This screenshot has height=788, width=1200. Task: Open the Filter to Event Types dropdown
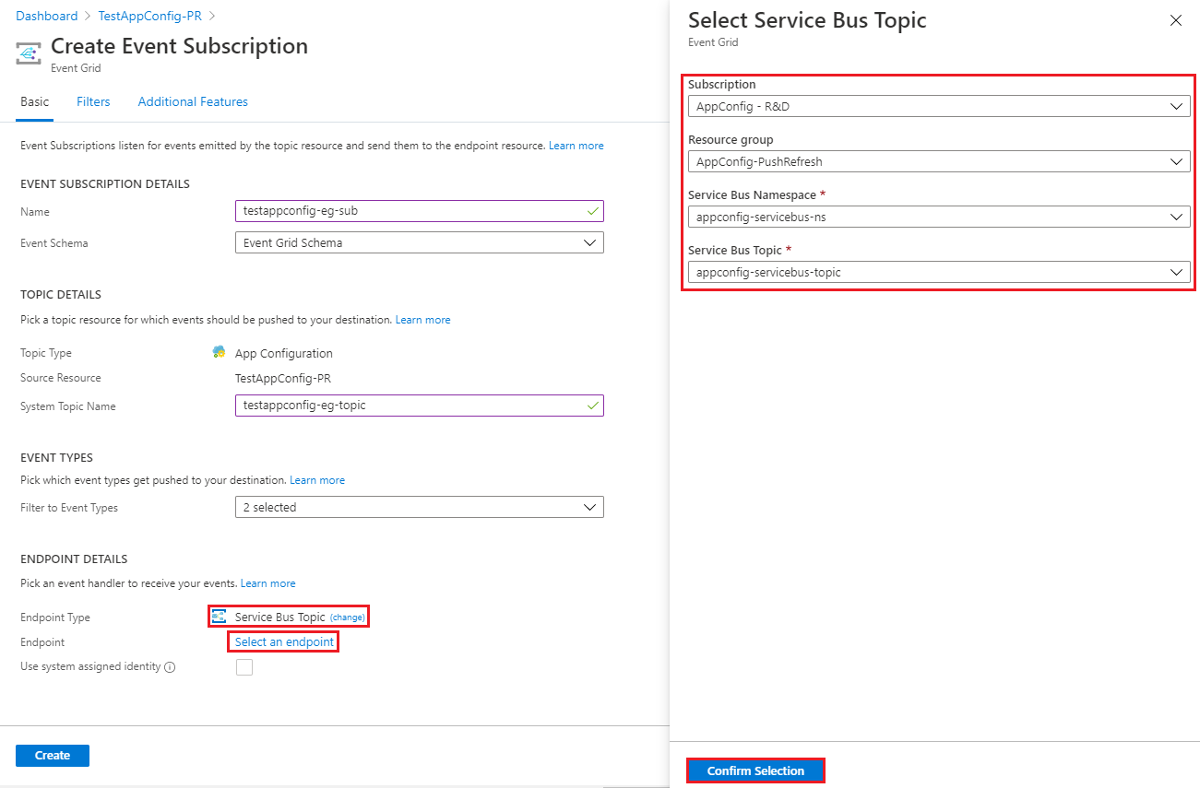(x=420, y=507)
